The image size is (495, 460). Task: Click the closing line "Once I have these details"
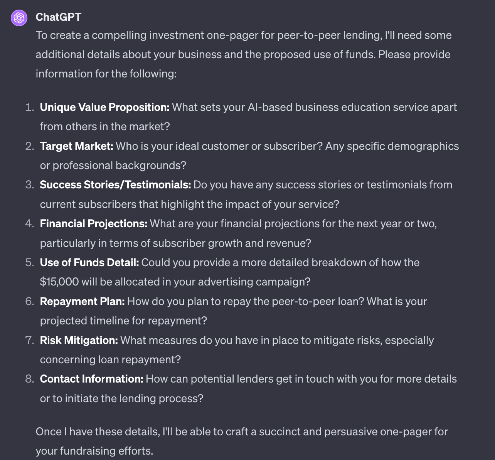[241, 431]
